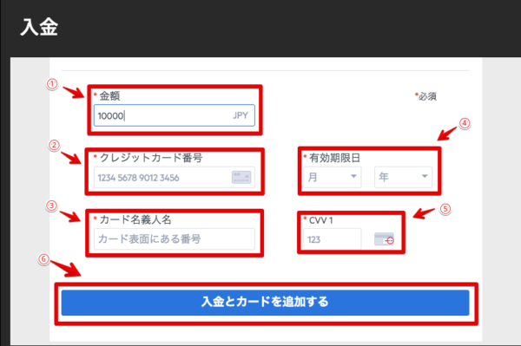Open the 年 year dropdown
This screenshot has height=346, width=521.
[404, 177]
